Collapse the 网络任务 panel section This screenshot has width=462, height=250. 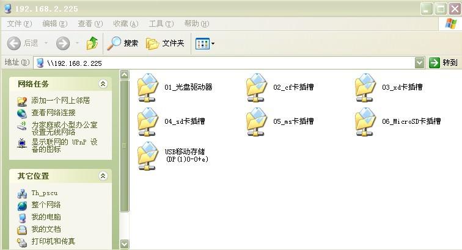(x=103, y=84)
